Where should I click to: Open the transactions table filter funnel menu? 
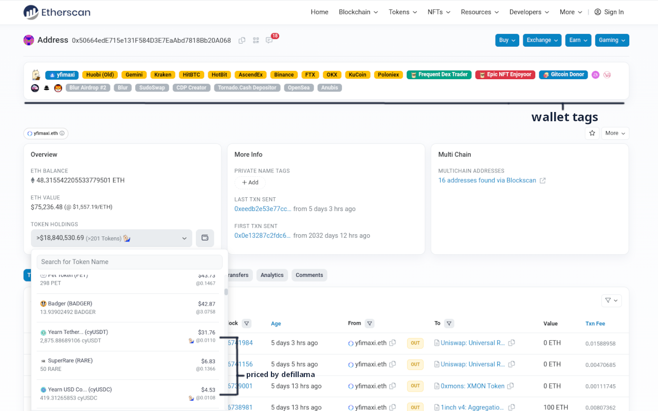pos(611,300)
